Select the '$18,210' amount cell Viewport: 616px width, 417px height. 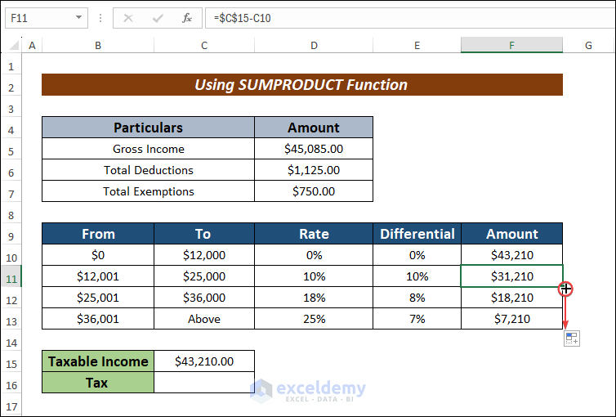512,298
